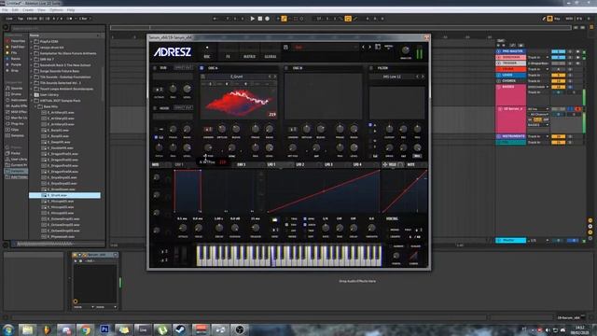Viewport: 597px width, 336px height.
Task: Expand the User Library folder in the list
Action: [x=32, y=94]
